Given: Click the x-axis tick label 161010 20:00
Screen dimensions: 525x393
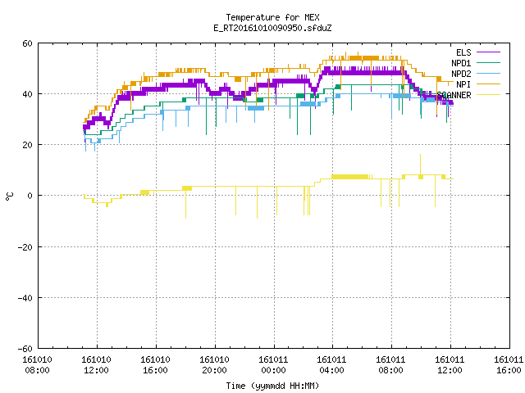Looking at the screenshot, I should 214,365.
